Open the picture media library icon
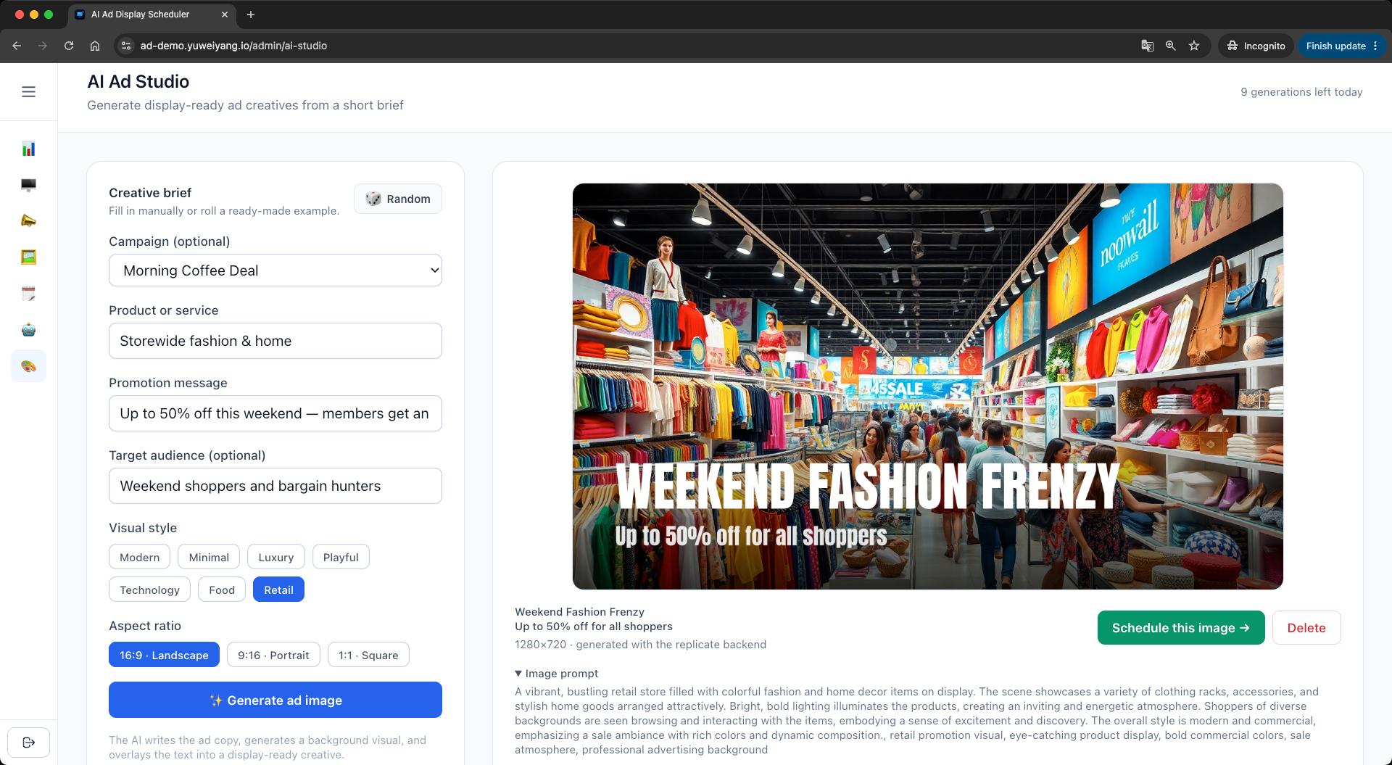This screenshot has height=765, width=1392. (x=28, y=257)
